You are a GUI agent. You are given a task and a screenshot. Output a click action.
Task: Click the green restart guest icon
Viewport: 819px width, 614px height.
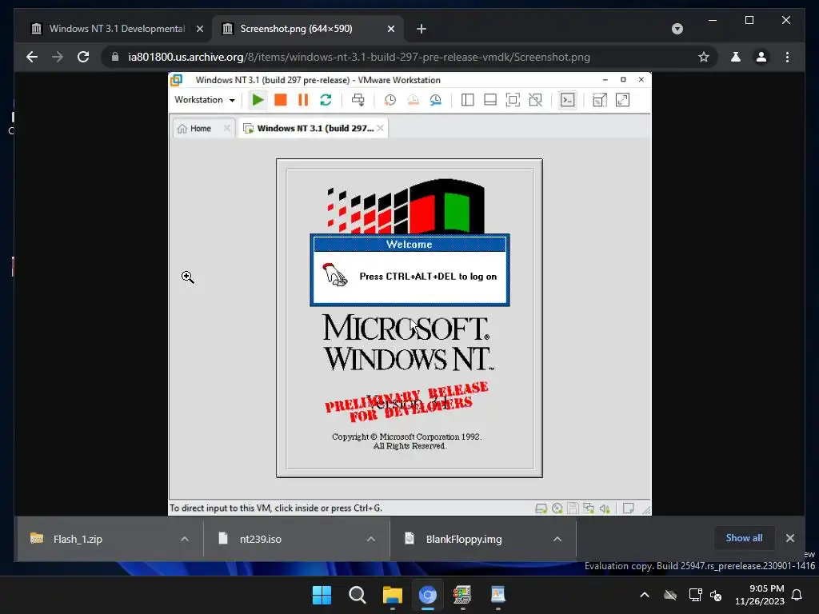pos(326,100)
